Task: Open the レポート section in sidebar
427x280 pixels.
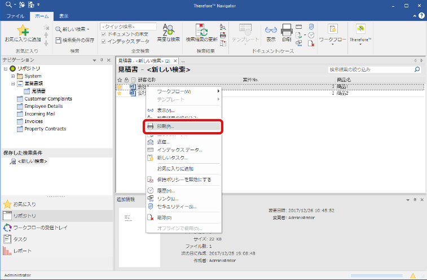Action: [x=23, y=251]
